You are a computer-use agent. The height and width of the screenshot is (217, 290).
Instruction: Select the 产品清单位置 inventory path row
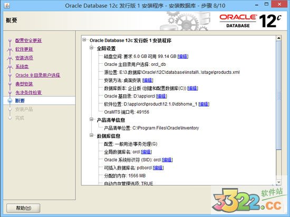coord(151,128)
